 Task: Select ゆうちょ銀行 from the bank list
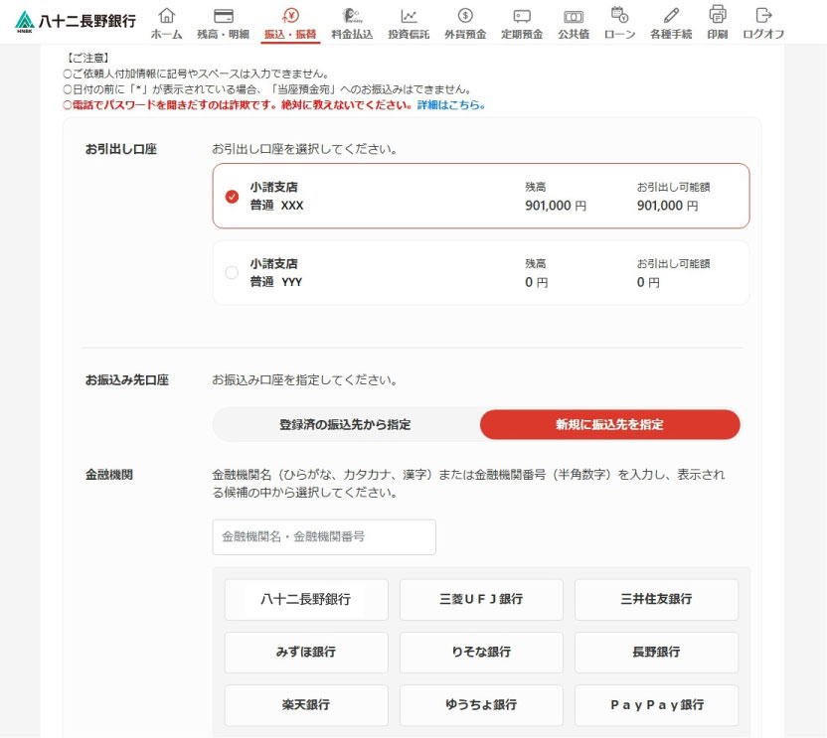481,705
